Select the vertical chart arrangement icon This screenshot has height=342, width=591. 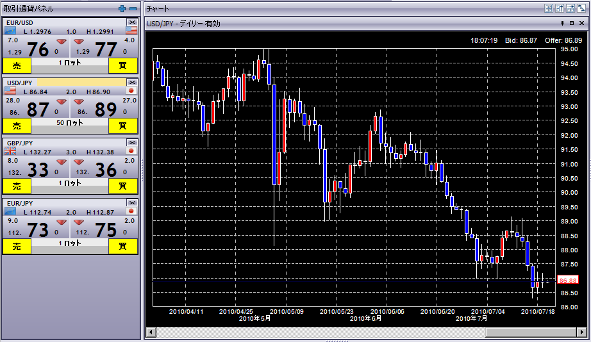pyautogui.click(x=560, y=8)
